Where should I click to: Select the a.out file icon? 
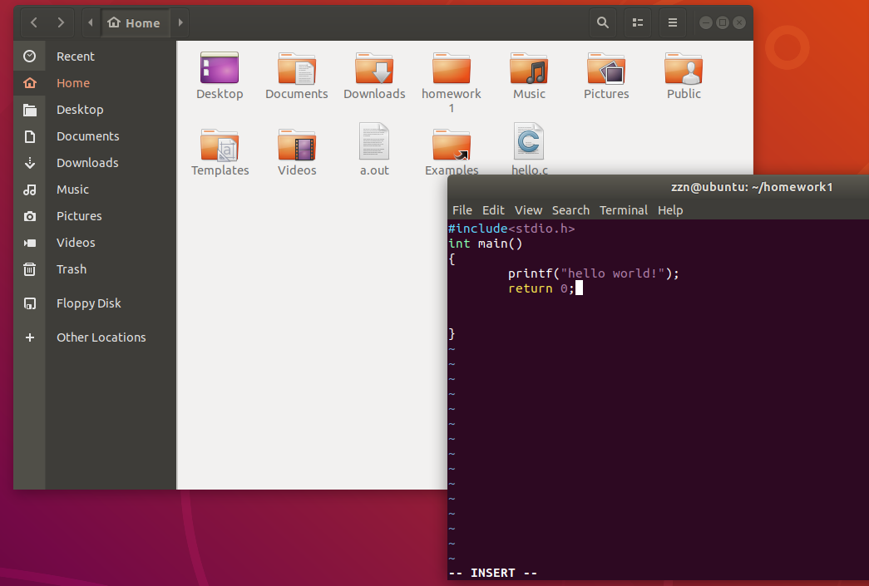[x=374, y=142]
